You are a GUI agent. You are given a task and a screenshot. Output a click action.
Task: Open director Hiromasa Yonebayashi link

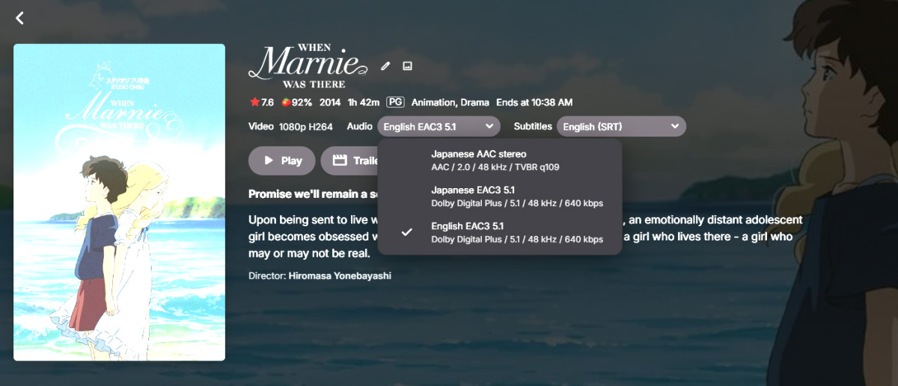pos(340,276)
